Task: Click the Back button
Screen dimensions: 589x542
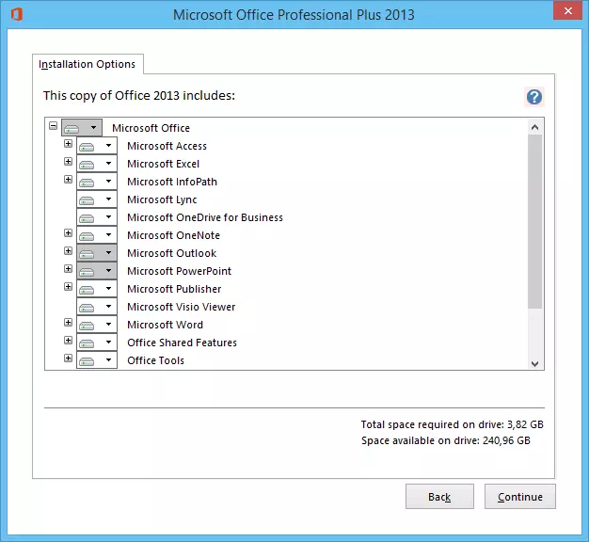Action: point(439,497)
